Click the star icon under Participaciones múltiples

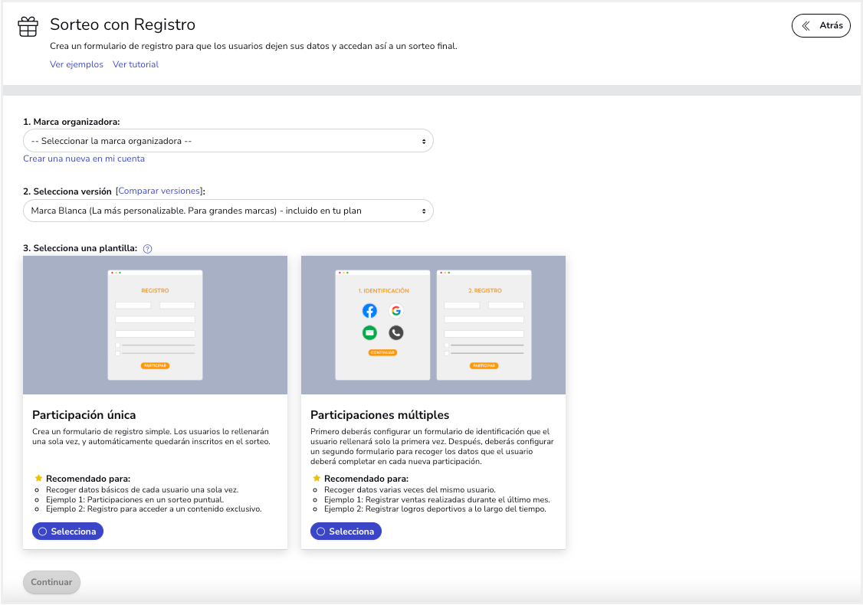(317, 478)
